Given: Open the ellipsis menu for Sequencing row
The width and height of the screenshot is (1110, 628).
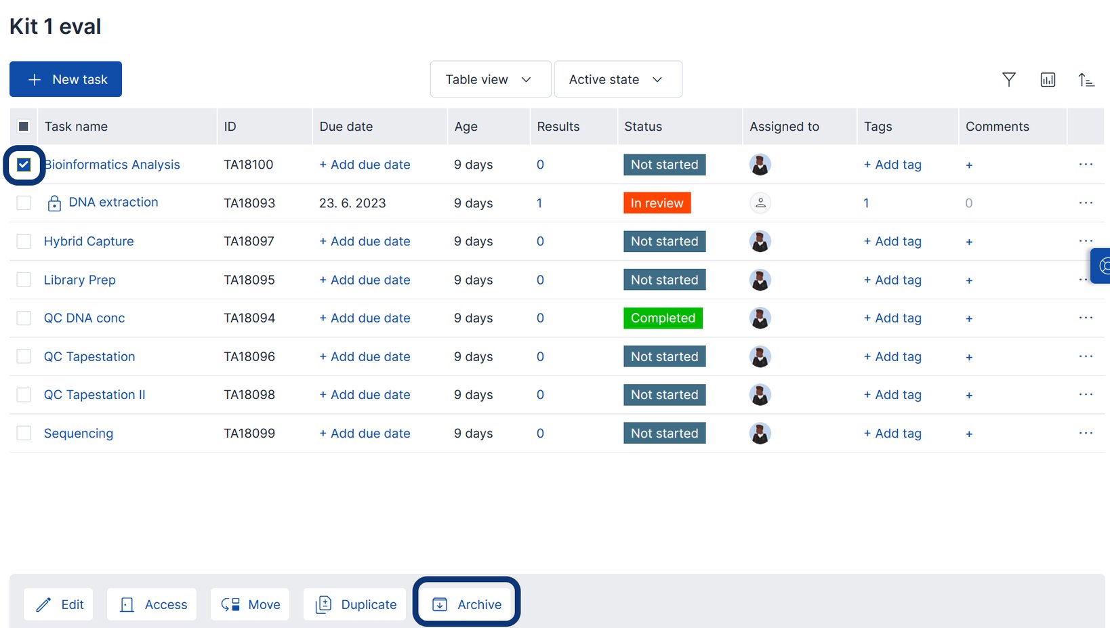Looking at the screenshot, I should click(1086, 433).
